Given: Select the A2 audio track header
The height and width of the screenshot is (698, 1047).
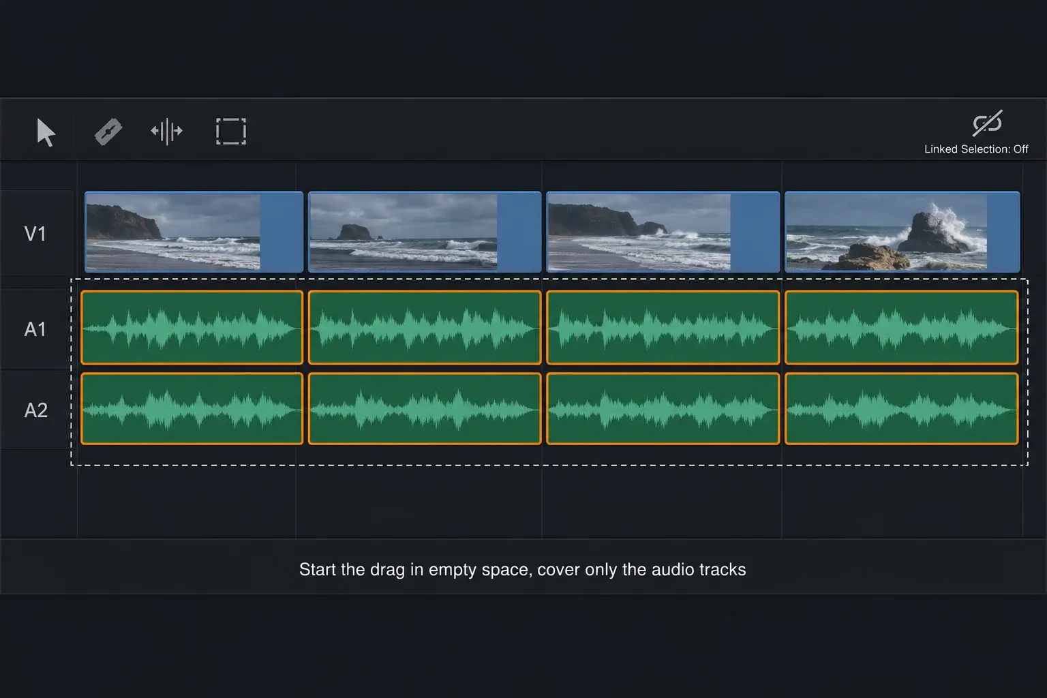Looking at the screenshot, I should [38, 410].
